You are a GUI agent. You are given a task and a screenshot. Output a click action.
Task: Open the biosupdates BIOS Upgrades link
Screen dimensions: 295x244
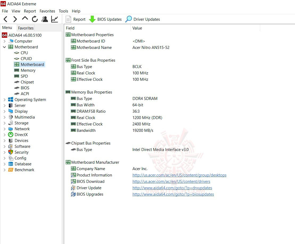tap(173, 194)
